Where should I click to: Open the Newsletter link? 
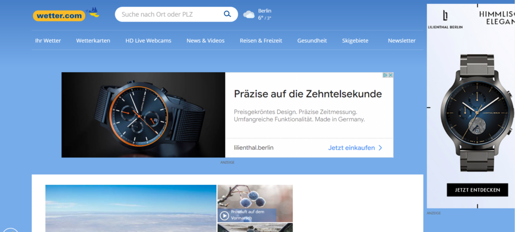(x=401, y=41)
